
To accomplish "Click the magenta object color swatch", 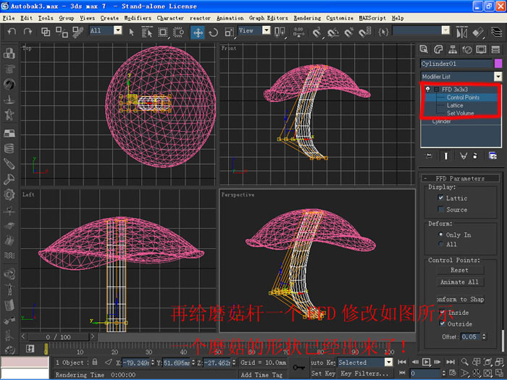I will click(498, 64).
